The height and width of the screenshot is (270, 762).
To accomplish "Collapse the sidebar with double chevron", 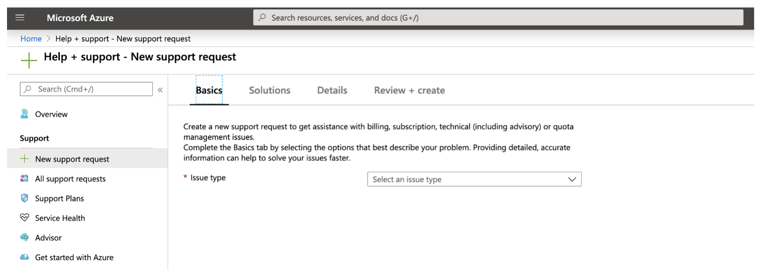I will coord(160,90).
